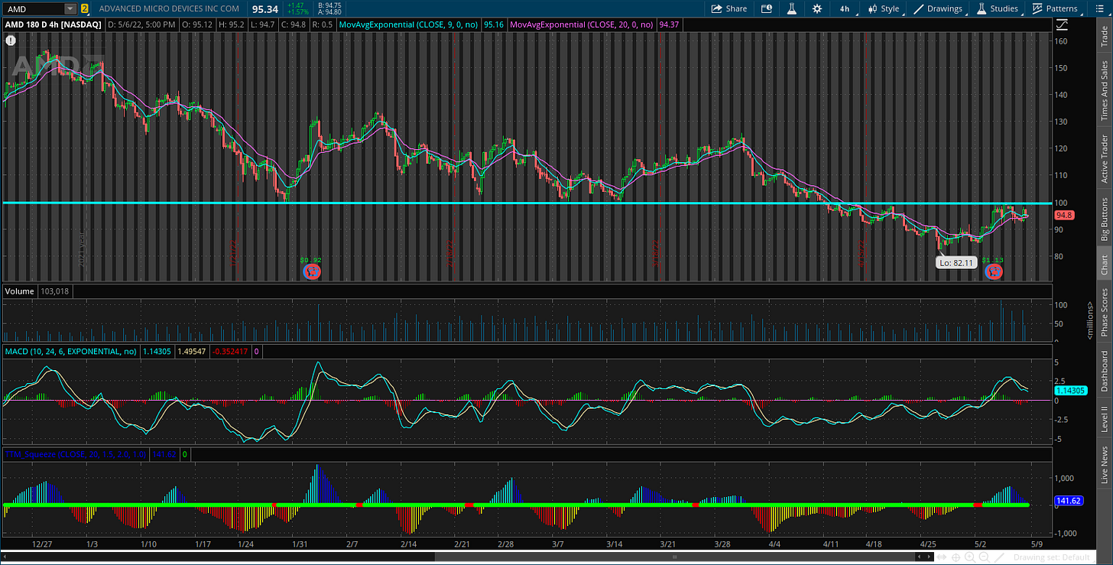Open the Phase Scores sidebar tab
Image resolution: width=1113 pixels, height=565 pixels.
pos(1103,312)
